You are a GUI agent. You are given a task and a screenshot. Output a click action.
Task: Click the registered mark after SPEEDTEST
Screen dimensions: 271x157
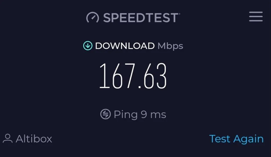click(179, 14)
